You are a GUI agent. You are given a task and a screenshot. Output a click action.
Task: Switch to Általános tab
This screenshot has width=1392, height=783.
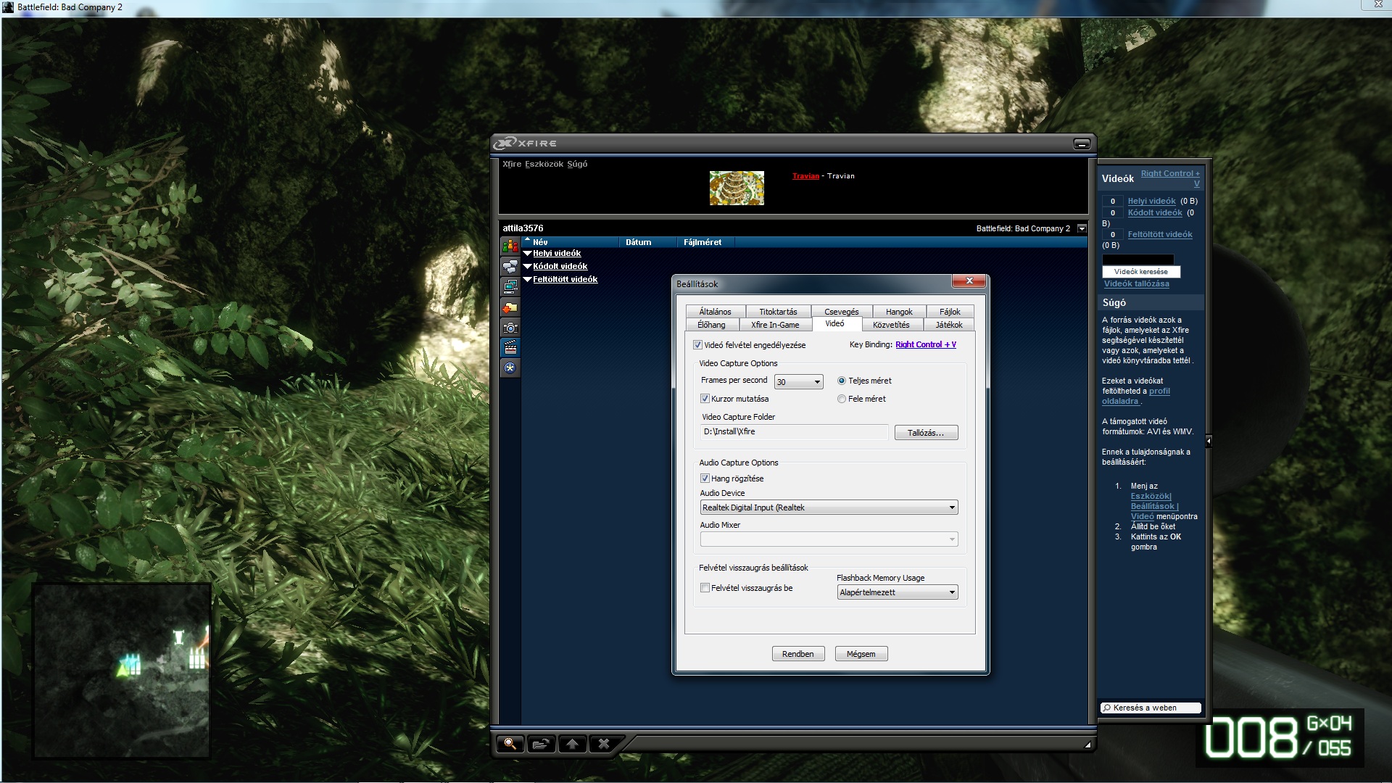coord(715,312)
